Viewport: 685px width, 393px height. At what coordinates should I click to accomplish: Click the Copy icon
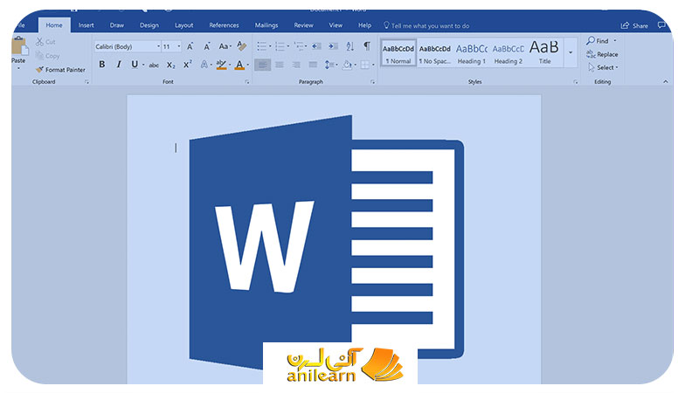coord(39,56)
